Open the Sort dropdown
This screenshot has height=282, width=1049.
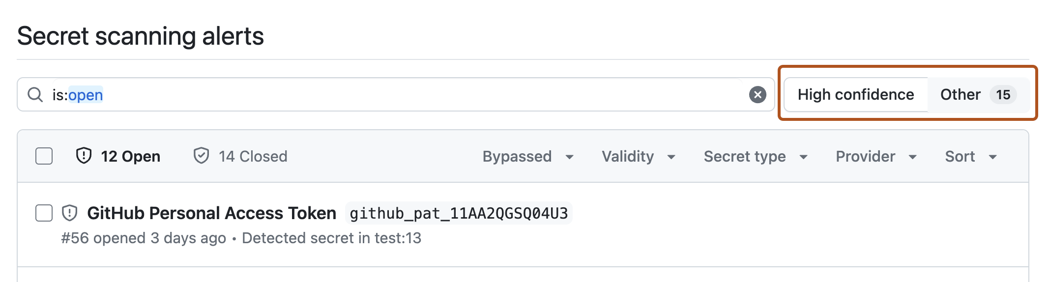click(x=970, y=156)
